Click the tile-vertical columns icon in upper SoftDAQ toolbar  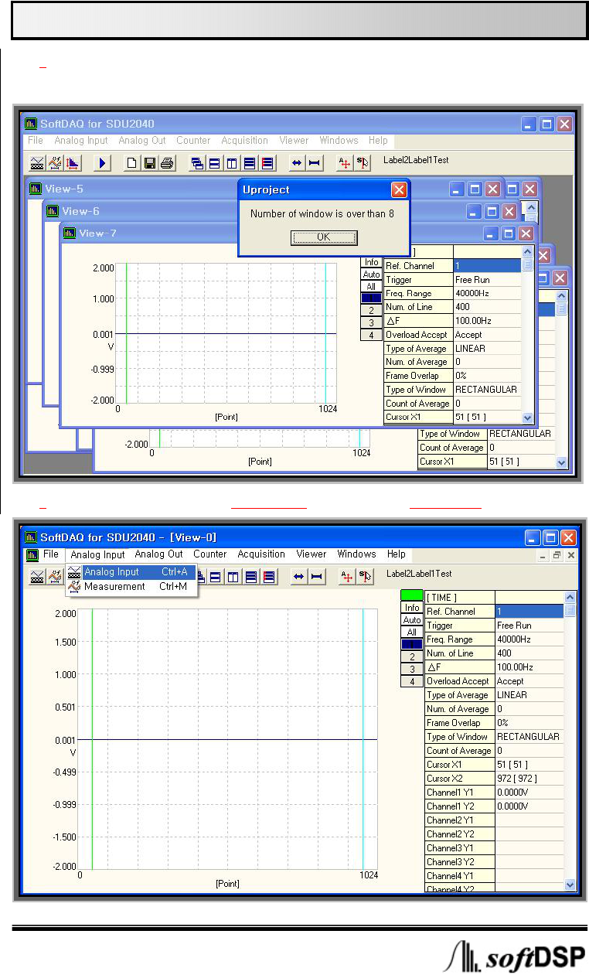pos(231,162)
